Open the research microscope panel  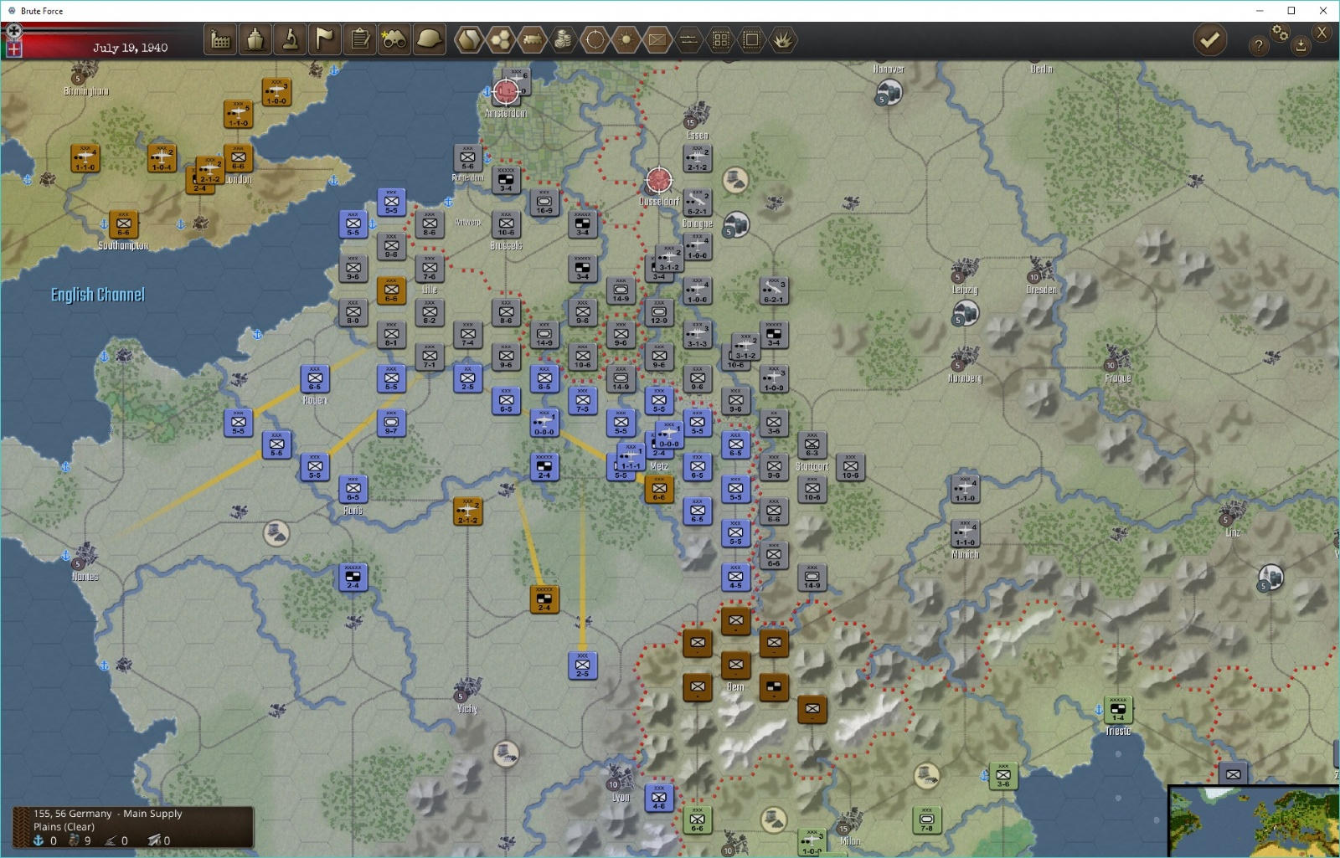(291, 39)
